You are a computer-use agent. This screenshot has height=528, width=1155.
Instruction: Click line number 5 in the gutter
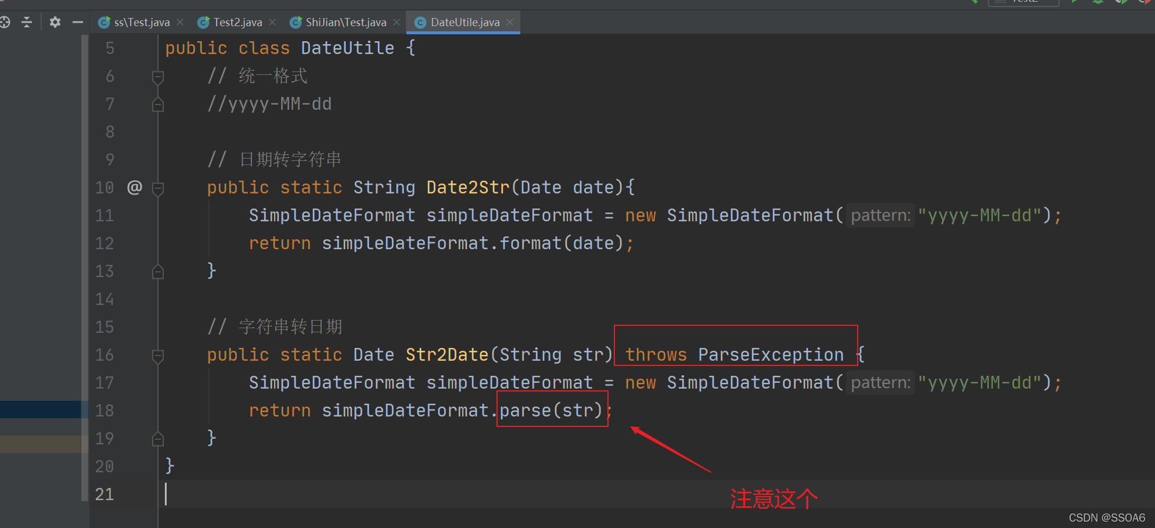click(110, 48)
